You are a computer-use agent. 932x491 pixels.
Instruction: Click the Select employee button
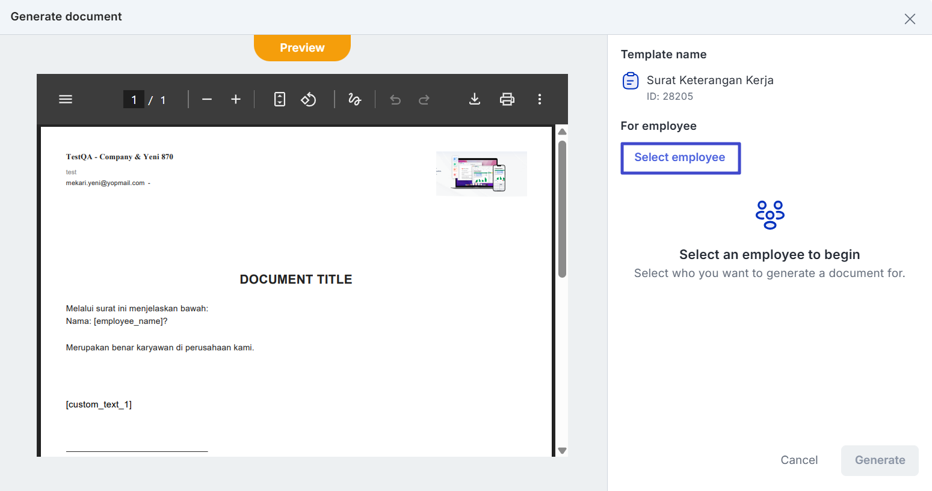pyautogui.click(x=680, y=158)
